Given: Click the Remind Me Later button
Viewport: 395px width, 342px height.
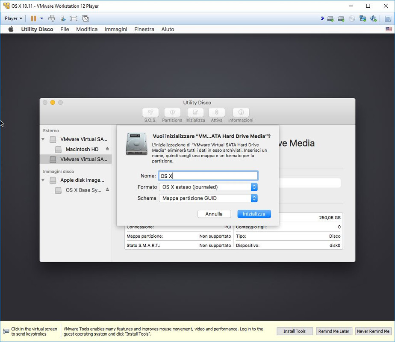Looking at the screenshot, I should (x=334, y=331).
